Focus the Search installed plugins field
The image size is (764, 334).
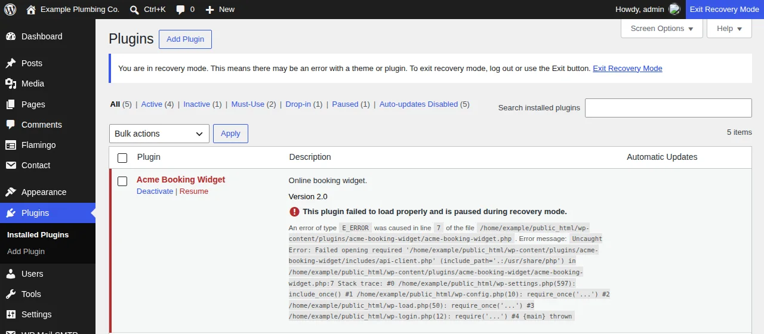(668, 108)
